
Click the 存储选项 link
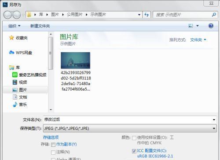coord(51,137)
